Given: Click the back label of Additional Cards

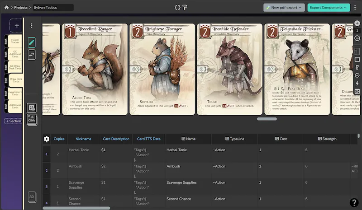Looking at the screenshot, I should [6, 106].
